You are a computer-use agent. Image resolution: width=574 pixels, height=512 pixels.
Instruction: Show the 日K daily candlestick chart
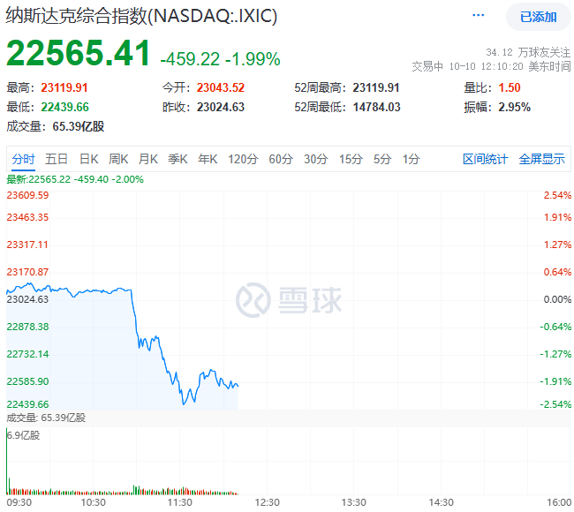88,159
